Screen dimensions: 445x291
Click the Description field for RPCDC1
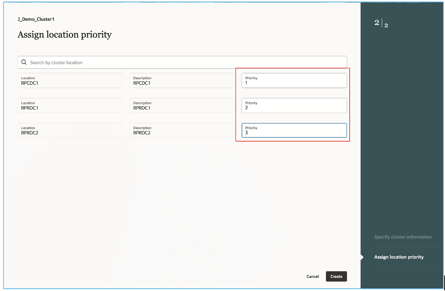point(182,80)
